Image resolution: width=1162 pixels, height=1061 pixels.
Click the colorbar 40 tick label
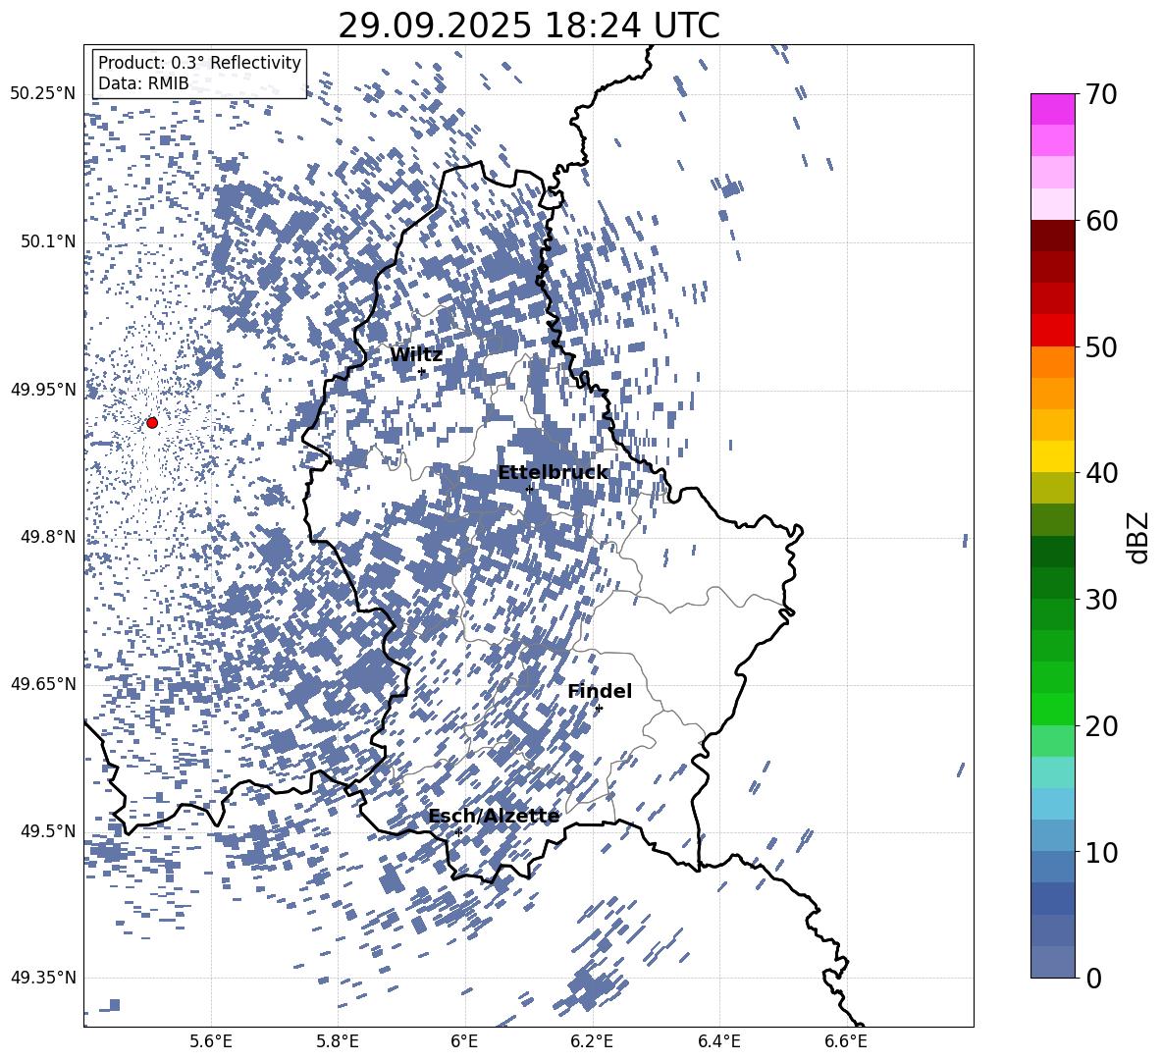(x=1101, y=473)
